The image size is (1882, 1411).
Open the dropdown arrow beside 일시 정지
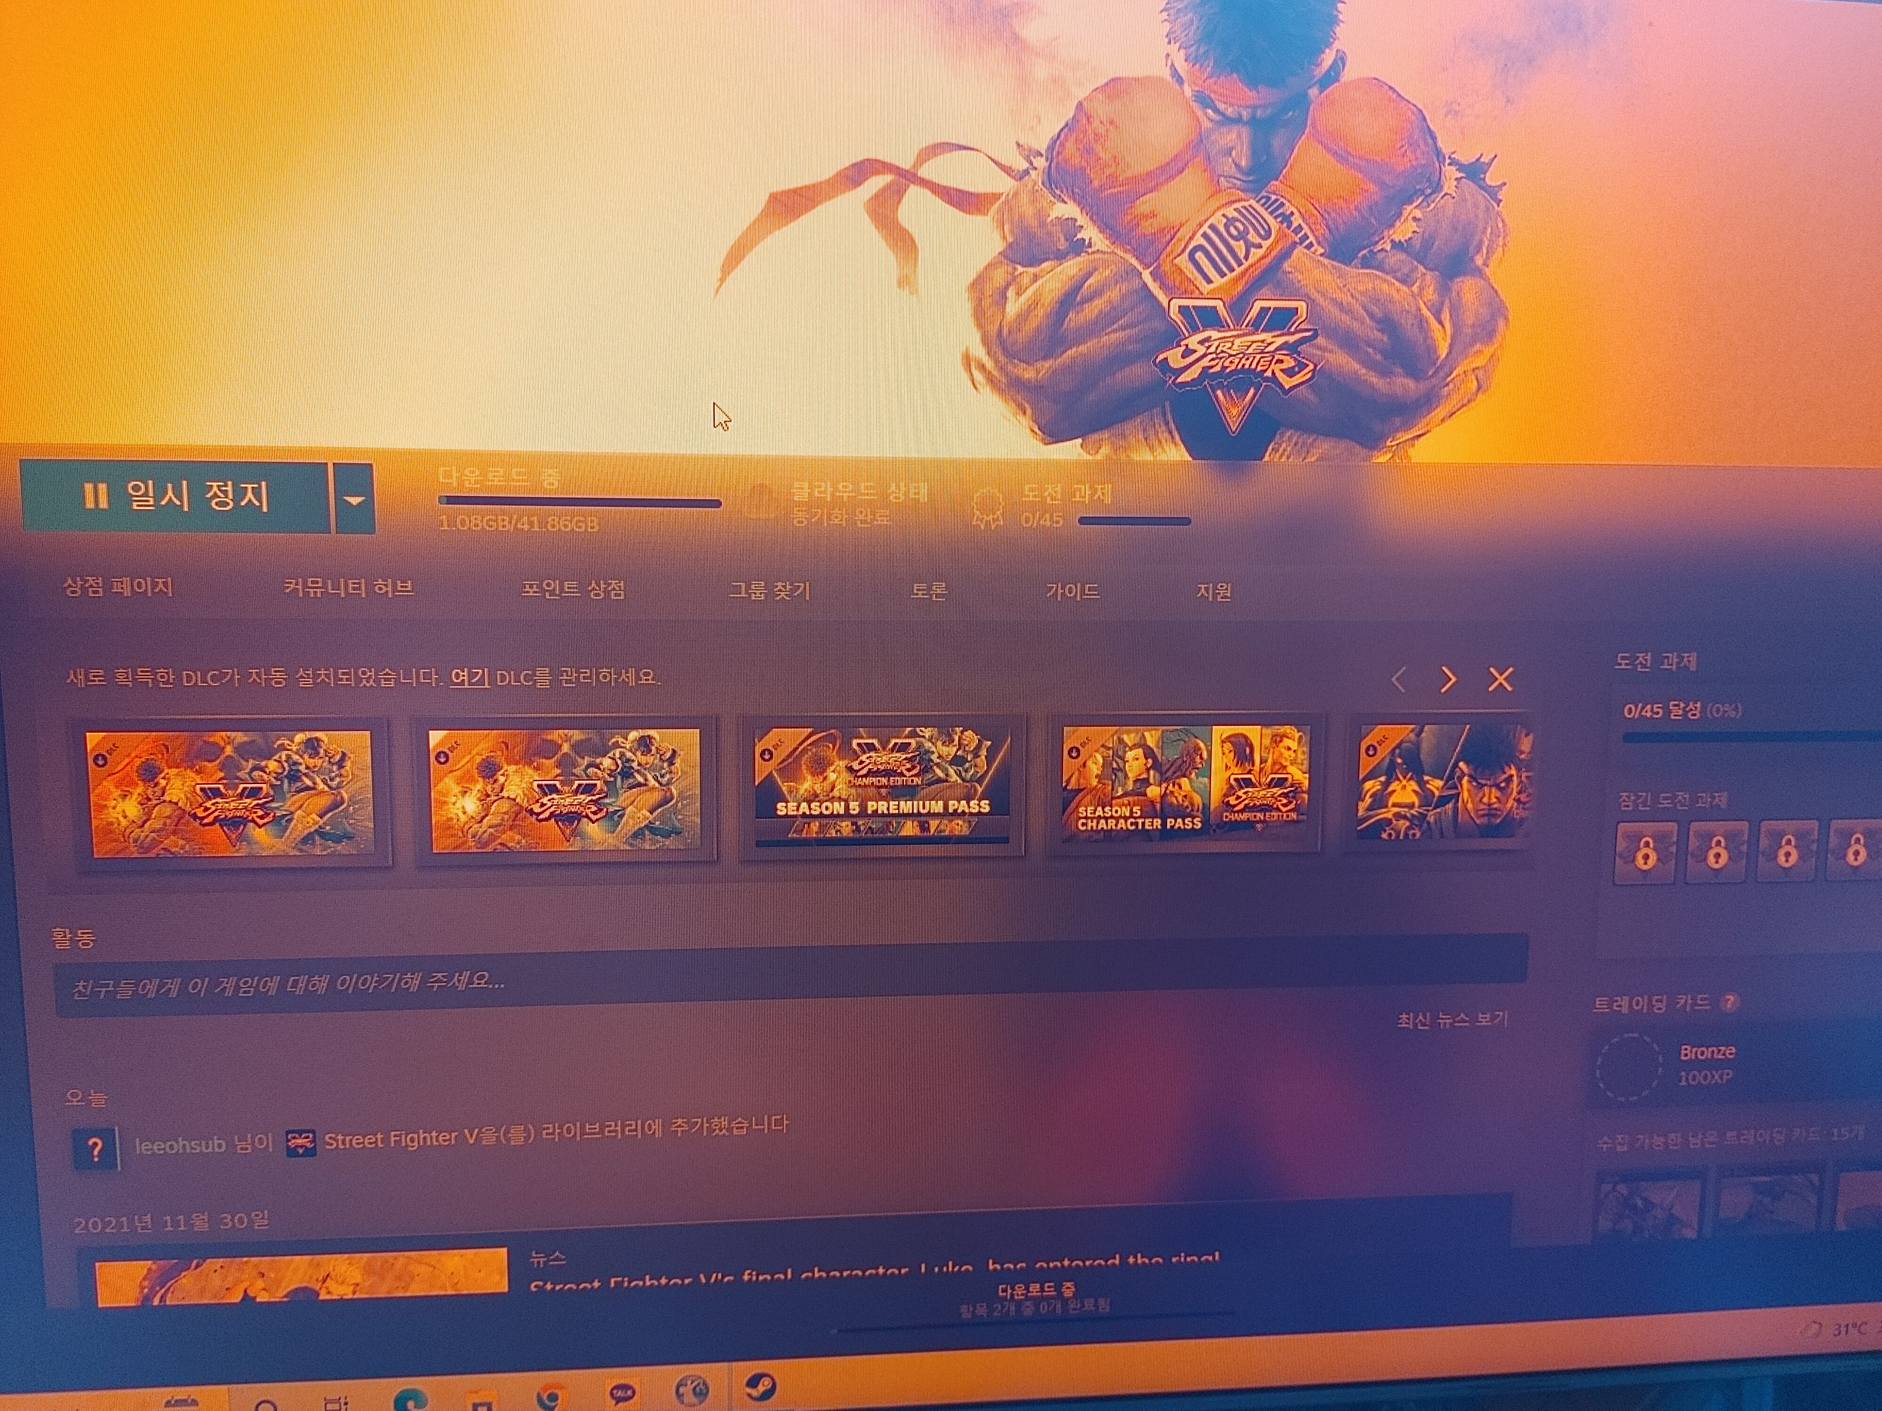point(355,499)
